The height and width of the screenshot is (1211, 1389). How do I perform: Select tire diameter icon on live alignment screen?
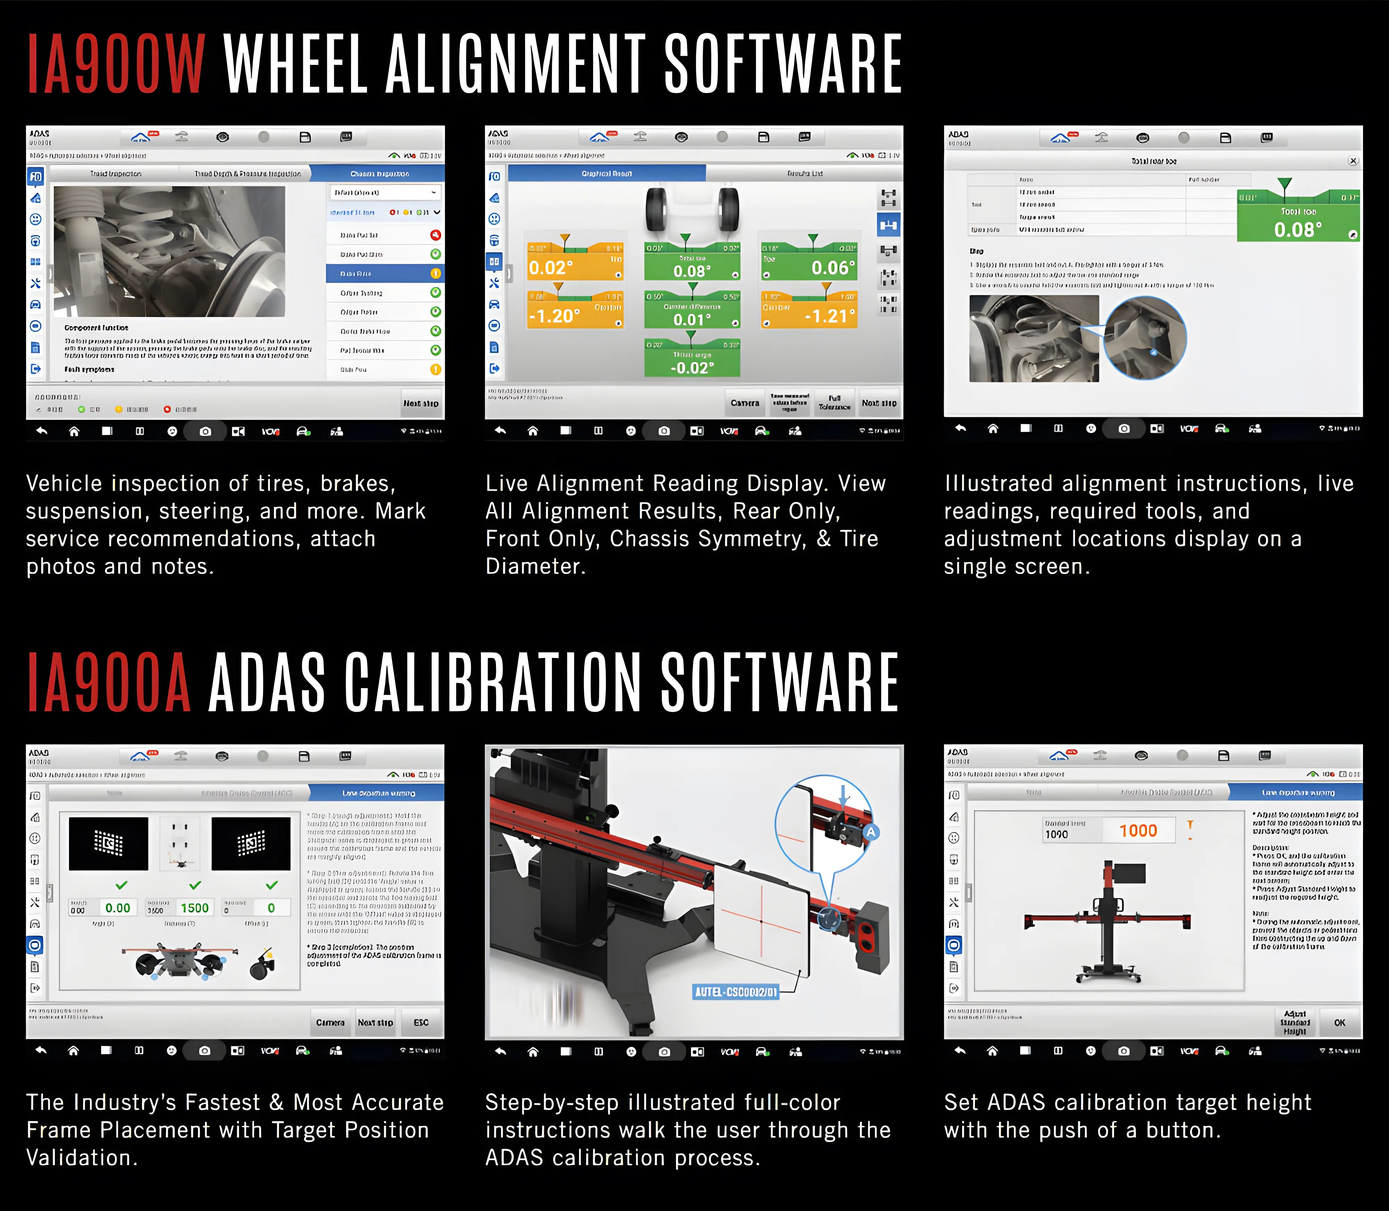(x=889, y=304)
